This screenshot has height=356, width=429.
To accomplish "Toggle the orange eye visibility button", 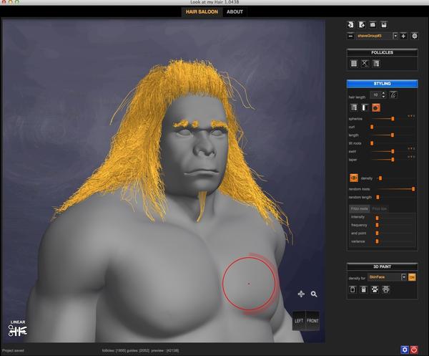I will (354, 178).
